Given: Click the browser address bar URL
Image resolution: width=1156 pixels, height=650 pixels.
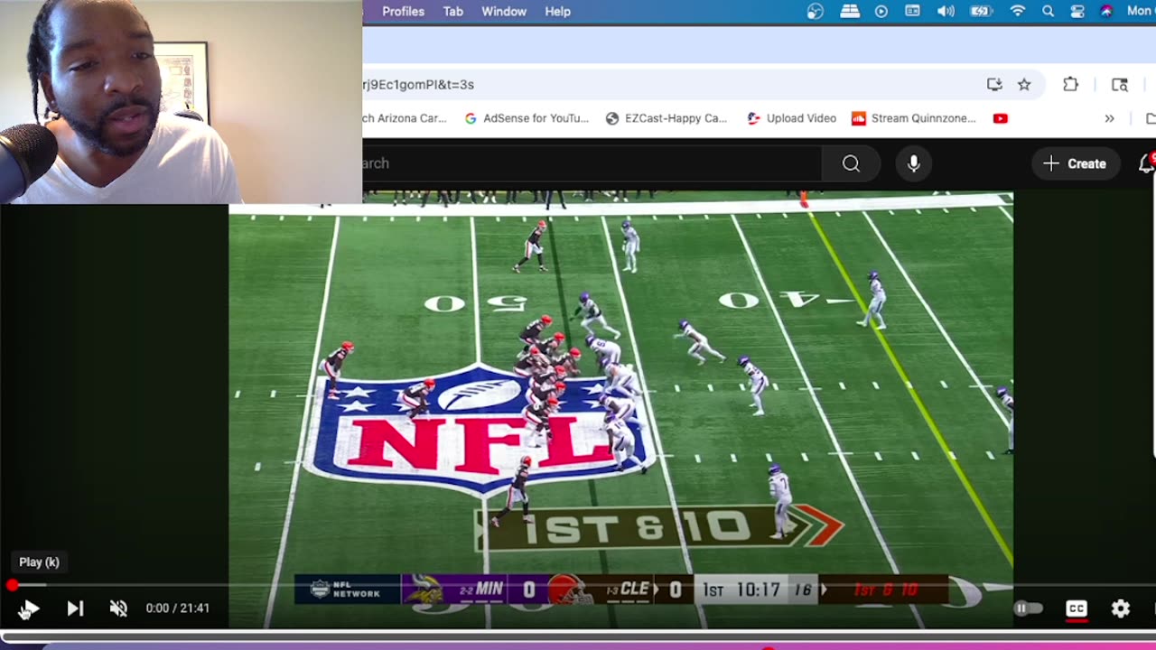Looking at the screenshot, I should pyautogui.click(x=418, y=84).
